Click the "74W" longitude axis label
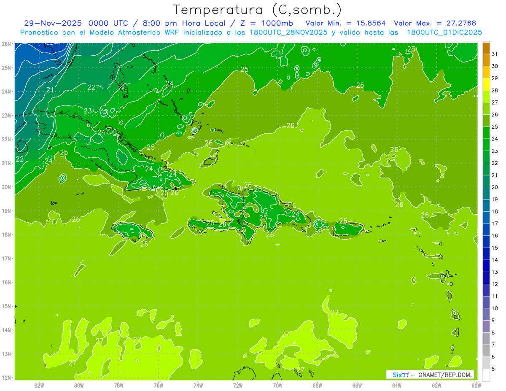The image size is (506, 391). pyautogui.click(x=198, y=385)
